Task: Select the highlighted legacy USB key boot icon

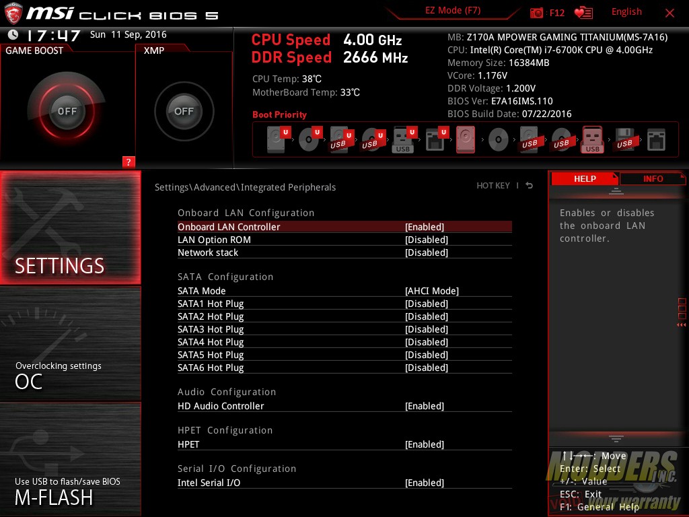Action: [592, 140]
